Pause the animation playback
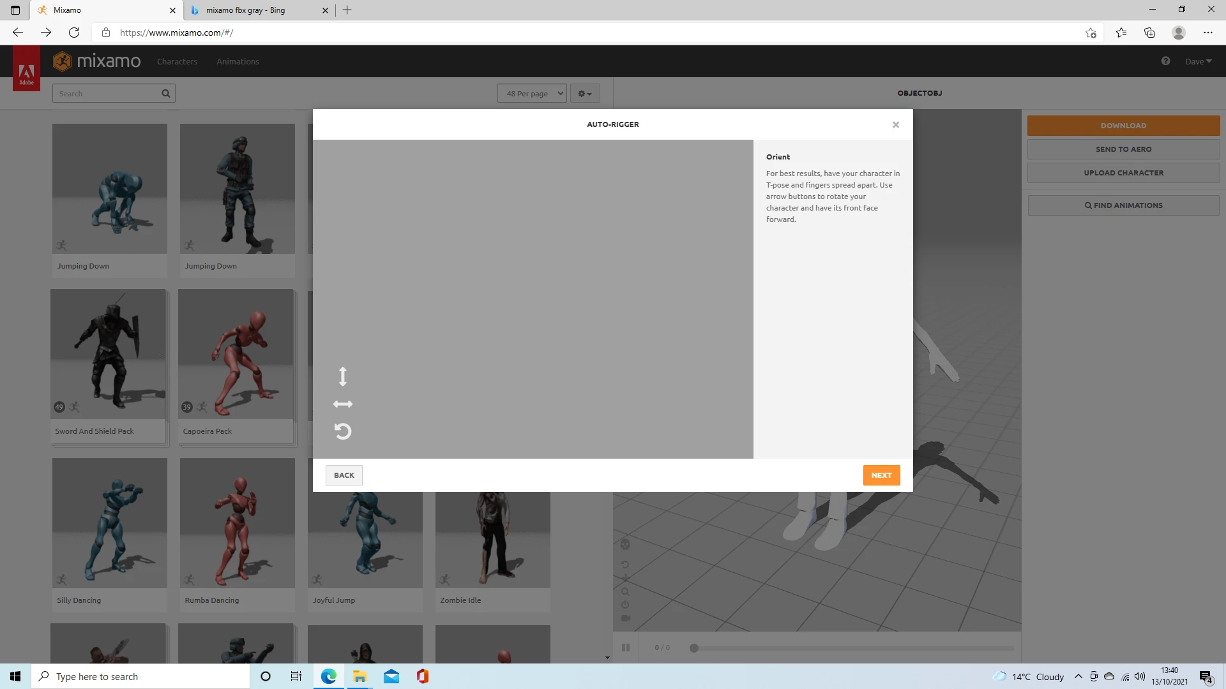 [x=626, y=648]
